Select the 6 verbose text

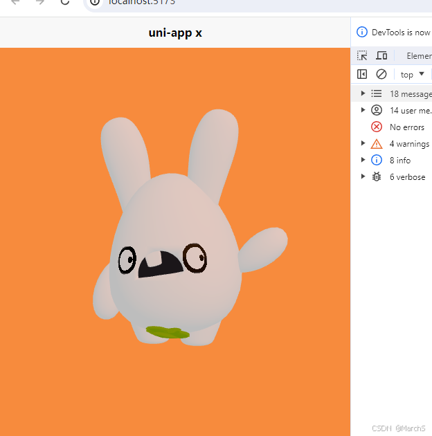407,177
